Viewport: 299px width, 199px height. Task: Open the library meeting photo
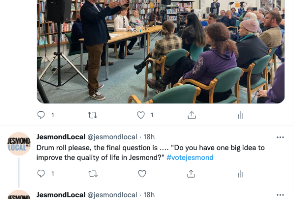(161, 51)
